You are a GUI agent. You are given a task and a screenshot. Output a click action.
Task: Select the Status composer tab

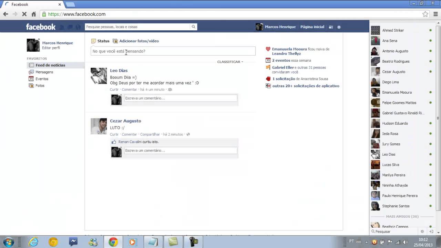(100, 41)
